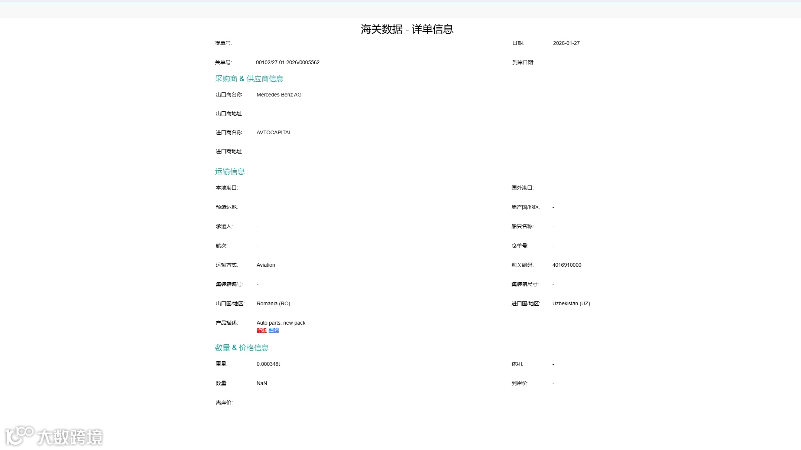Click the 海关数据 - 详单信息 page title
Image resolution: width=801 pixels, height=450 pixels.
click(x=407, y=29)
